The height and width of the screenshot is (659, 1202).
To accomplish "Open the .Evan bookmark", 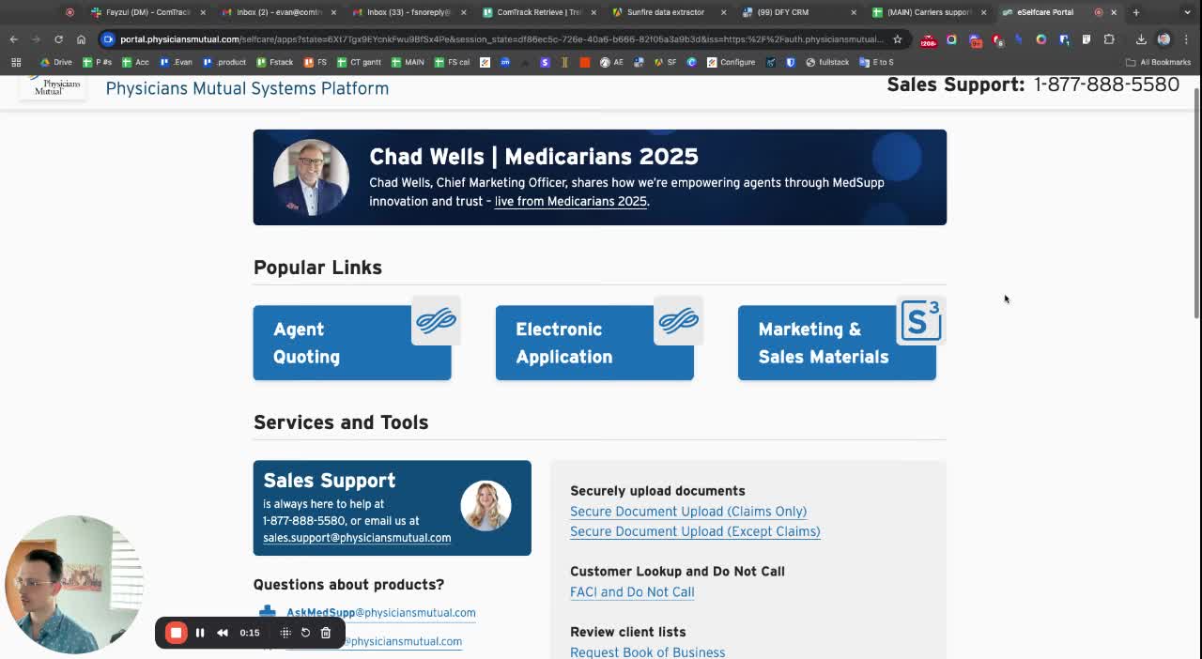I will click(176, 62).
